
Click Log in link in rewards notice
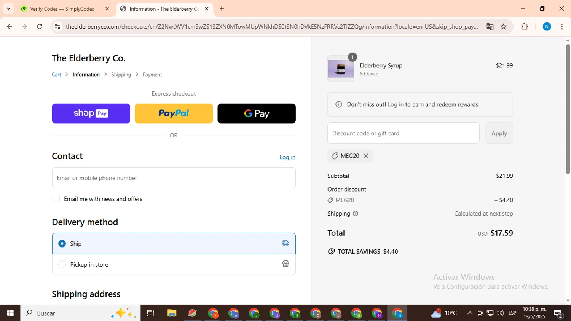tap(396, 104)
